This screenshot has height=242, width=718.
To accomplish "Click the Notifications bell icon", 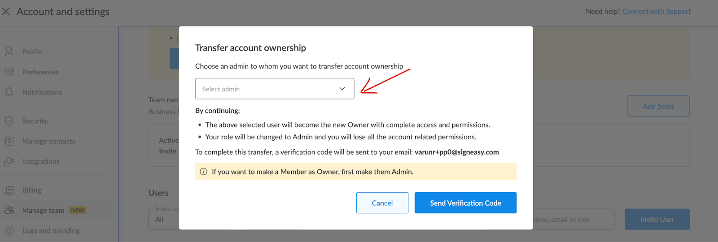I will (9, 92).
